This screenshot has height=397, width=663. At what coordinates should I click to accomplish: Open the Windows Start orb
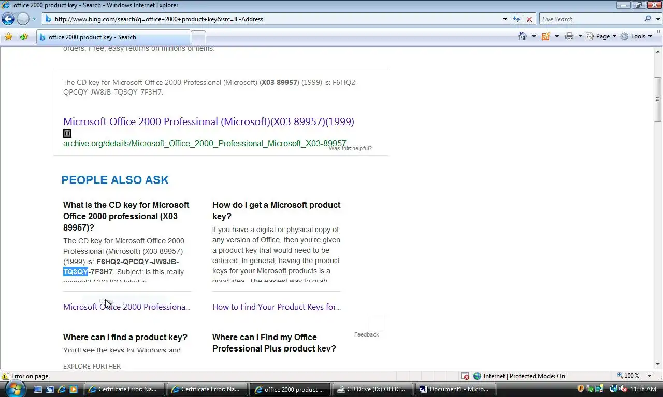click(x=15, y=388)
